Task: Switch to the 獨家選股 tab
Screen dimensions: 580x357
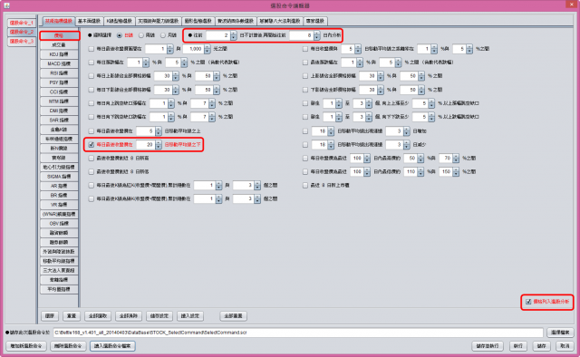Action: pos(314,21)
